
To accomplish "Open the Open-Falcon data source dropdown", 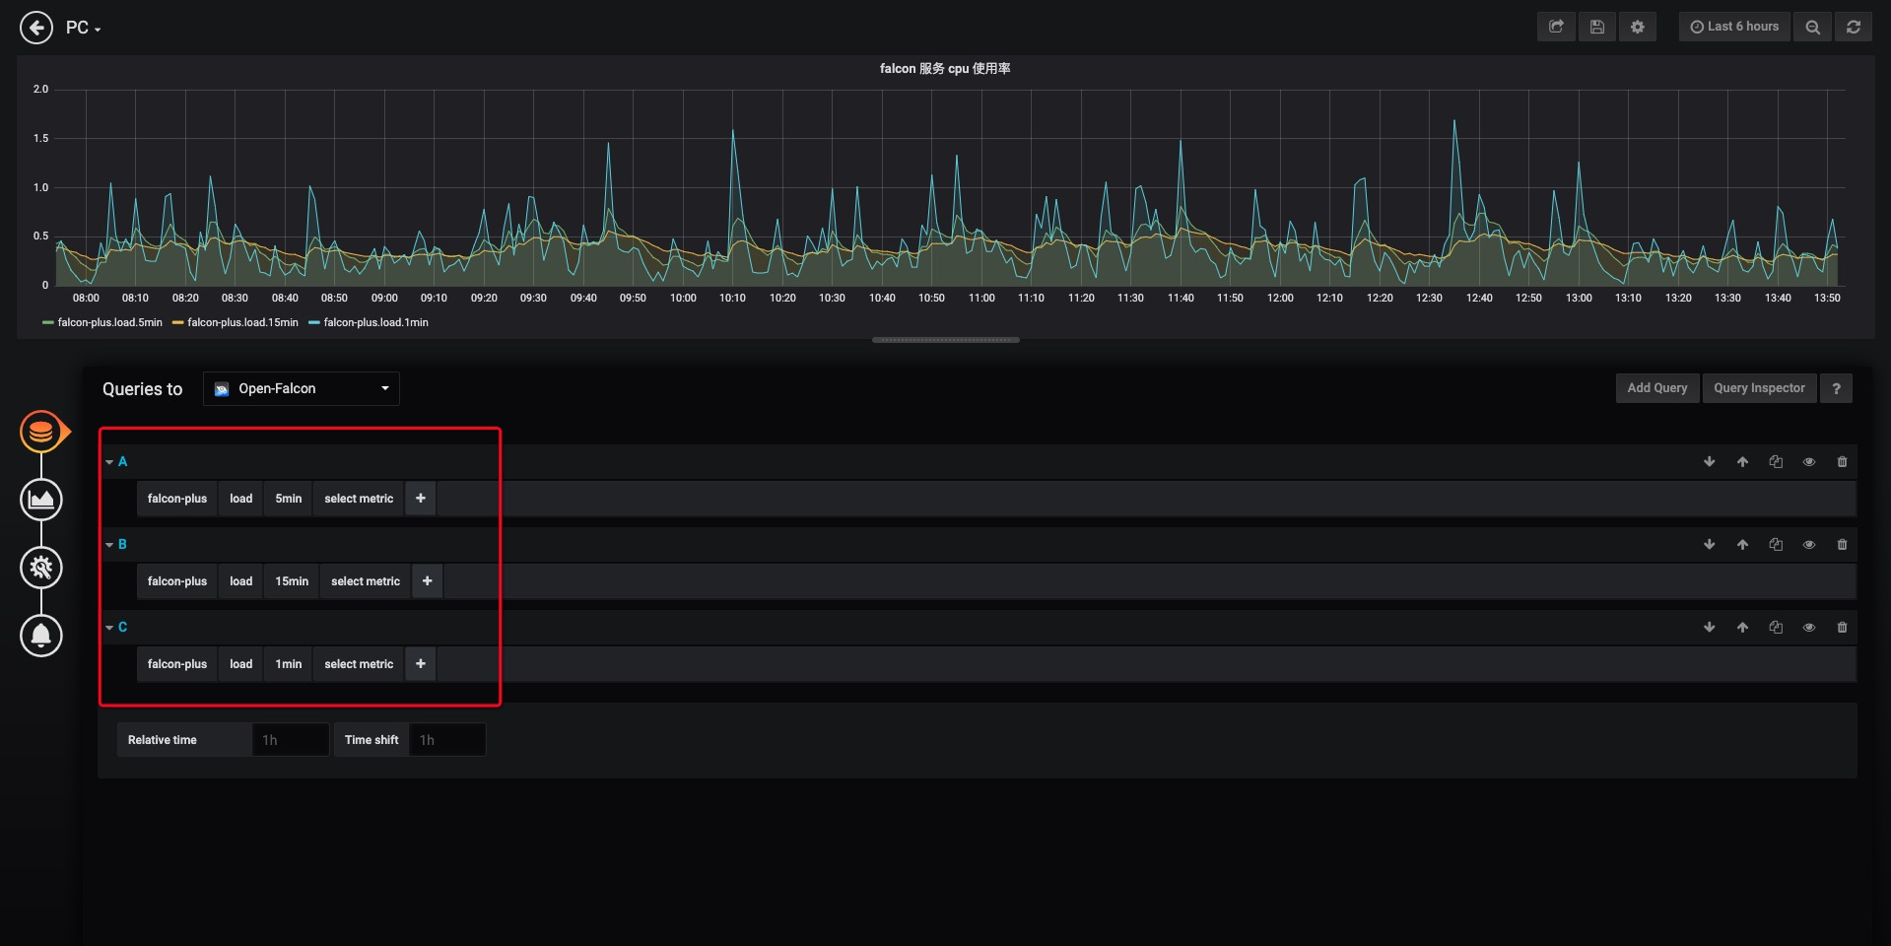I will (x=302, y=388).
